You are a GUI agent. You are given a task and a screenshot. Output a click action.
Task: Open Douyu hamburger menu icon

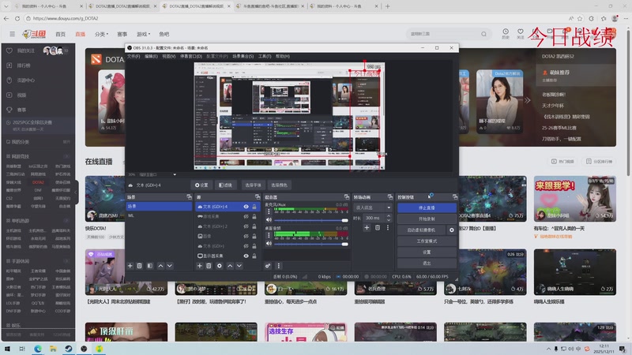pos(12,34)
